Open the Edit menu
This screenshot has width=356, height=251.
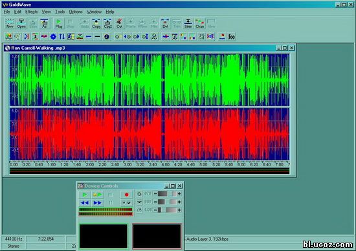(x=17, y=12)
